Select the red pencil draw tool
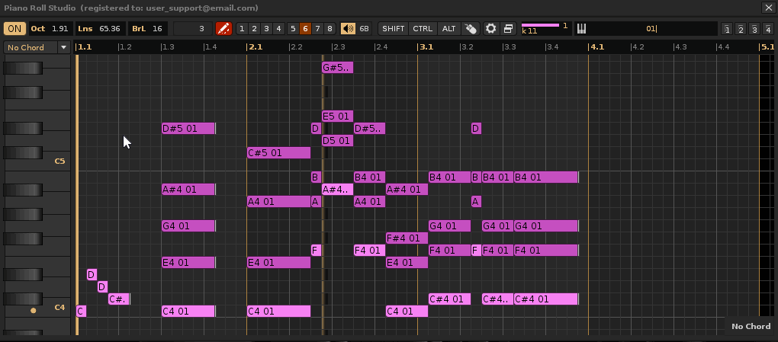The image size is (778, 342). click(223, 29)
